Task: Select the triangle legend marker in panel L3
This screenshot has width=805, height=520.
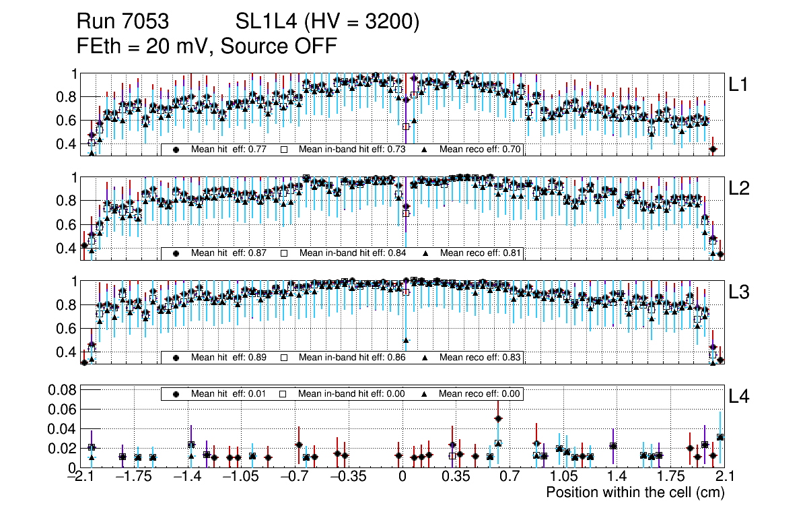Action: 425,357
